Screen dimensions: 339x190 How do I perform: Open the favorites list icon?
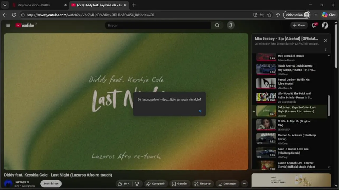click(278, 15)
